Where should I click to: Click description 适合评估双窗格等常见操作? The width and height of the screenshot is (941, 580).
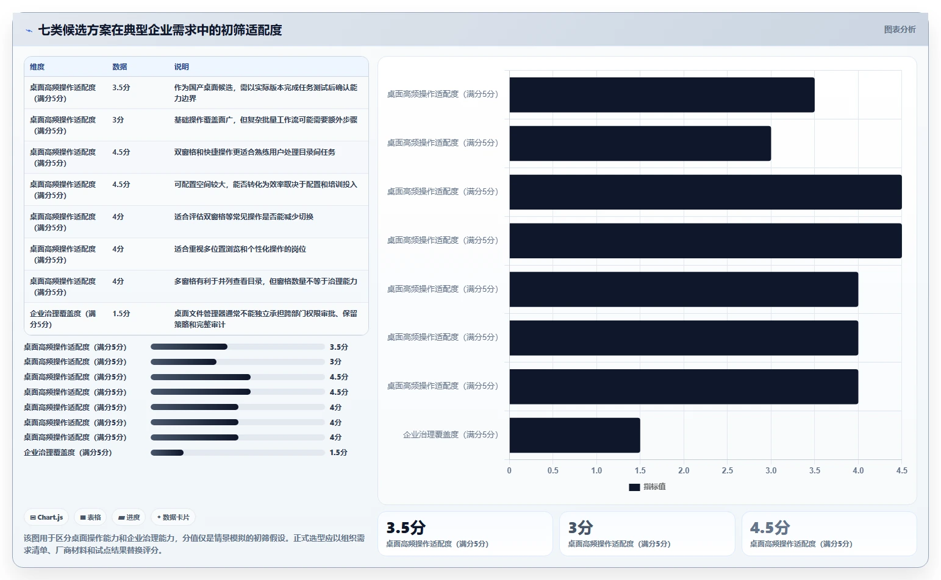pos(244,217)
